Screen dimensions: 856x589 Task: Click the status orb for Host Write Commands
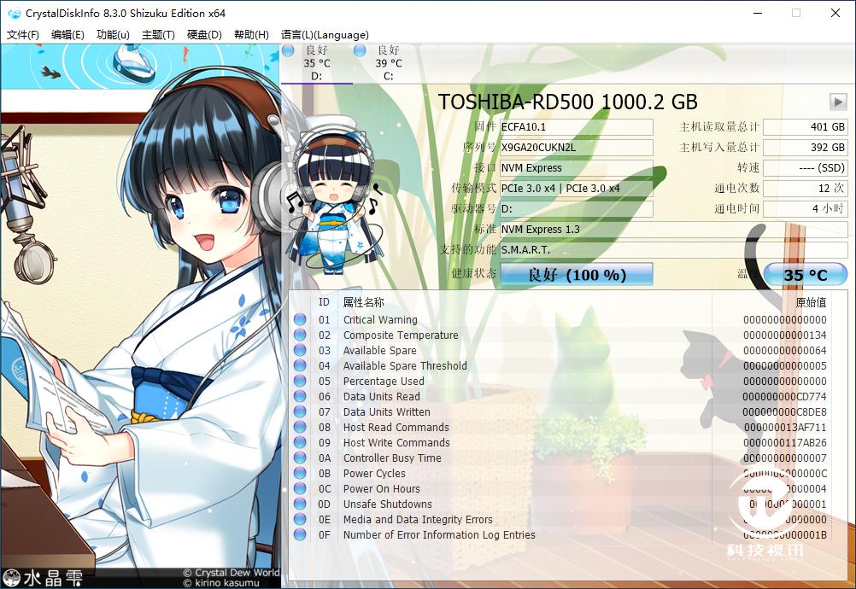click(300, 442)
